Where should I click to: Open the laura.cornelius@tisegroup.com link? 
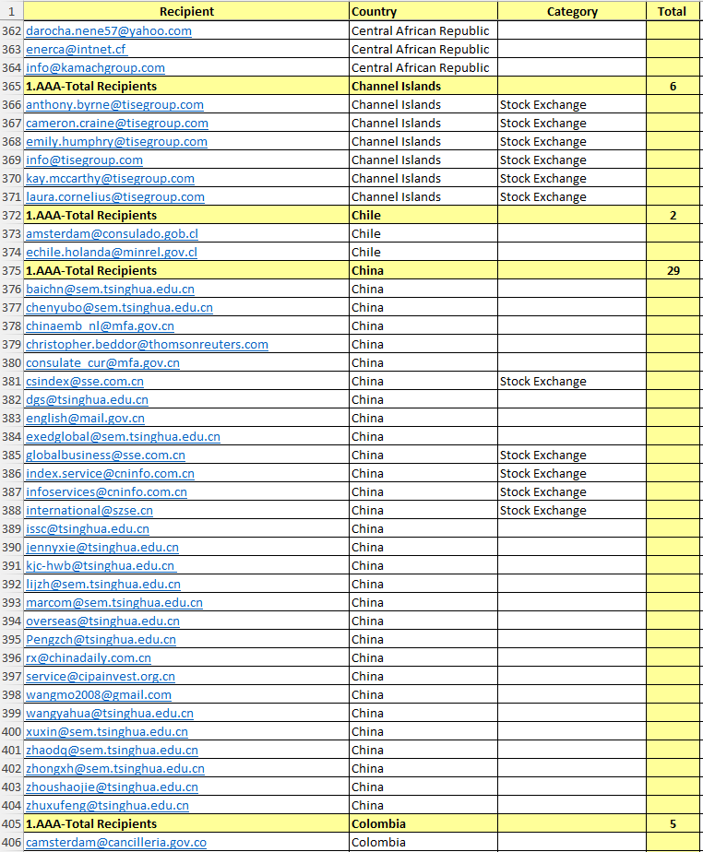point(115,197)
